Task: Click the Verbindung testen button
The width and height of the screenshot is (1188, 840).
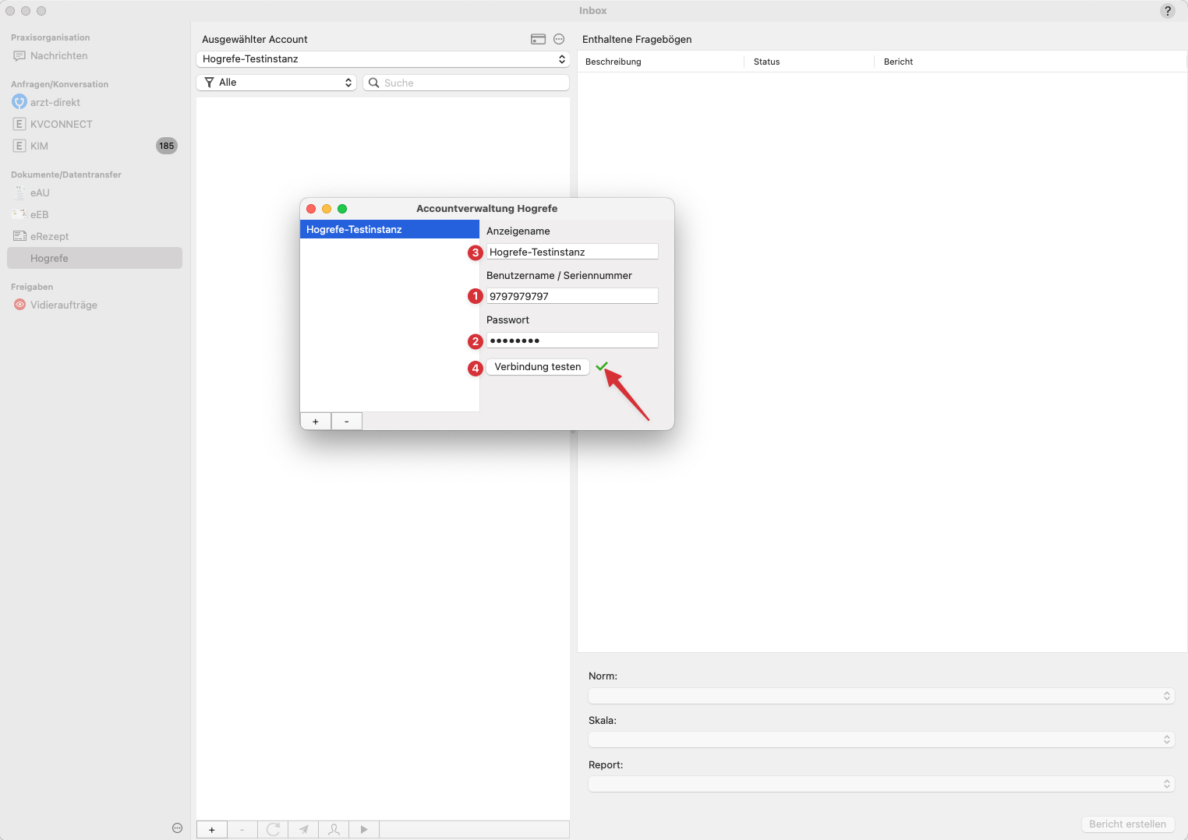Action: tap(538, 367)
